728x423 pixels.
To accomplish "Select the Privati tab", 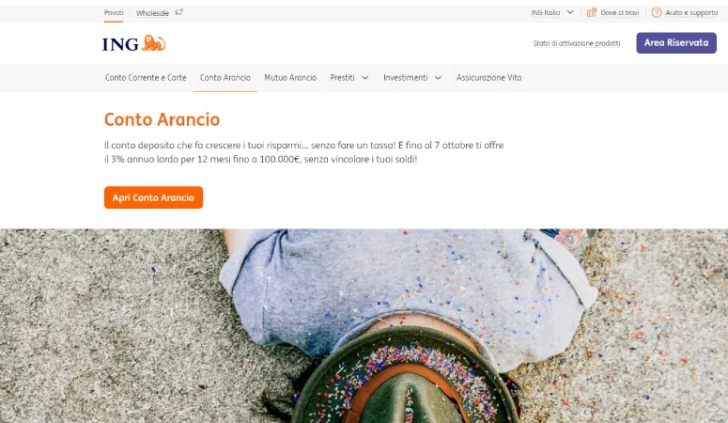I will [114, 13].
